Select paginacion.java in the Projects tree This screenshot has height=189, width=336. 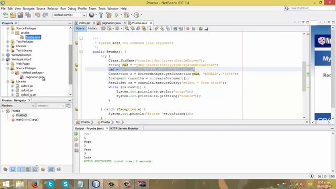pyautogui.click(x=35, y=77)
